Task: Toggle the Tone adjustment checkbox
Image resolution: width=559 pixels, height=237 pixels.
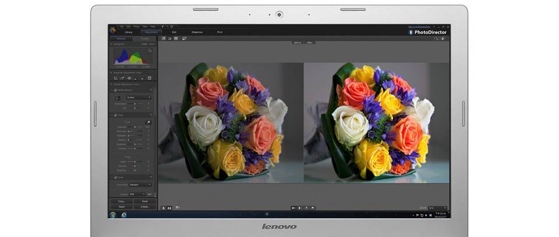Action: point(116,115)
